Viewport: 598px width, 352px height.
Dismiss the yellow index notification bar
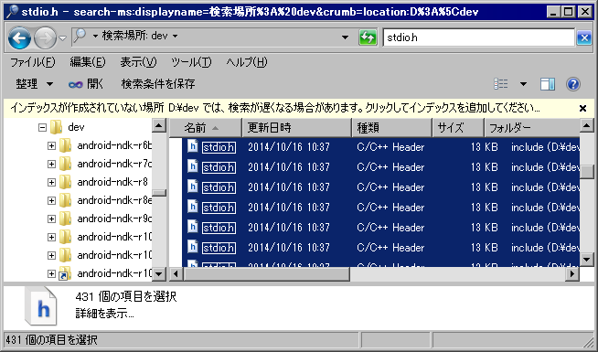click(582, 108)
